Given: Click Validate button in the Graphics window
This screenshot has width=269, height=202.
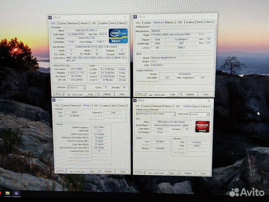Looking at the screenshot, I should point(188,173).
